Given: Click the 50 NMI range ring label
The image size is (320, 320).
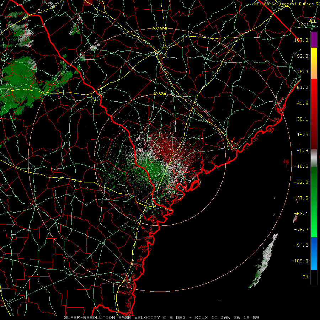Looking at the screenshot, I should click(x=160, y=94).
